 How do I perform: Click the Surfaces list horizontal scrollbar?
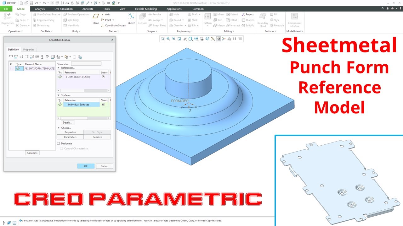[84, 118]
